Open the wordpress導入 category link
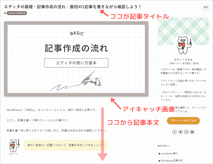 tap(170, 154)
